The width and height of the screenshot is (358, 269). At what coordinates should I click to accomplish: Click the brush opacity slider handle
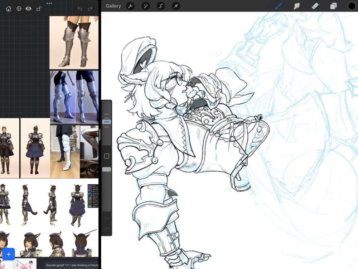pos(106,169)
